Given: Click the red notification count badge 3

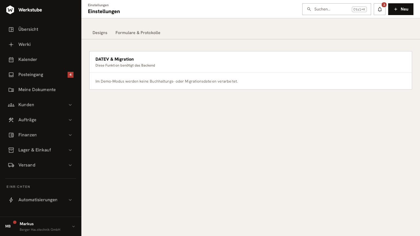Looking at the screenshot, I should pyautogui.click(x=384, y=5).
